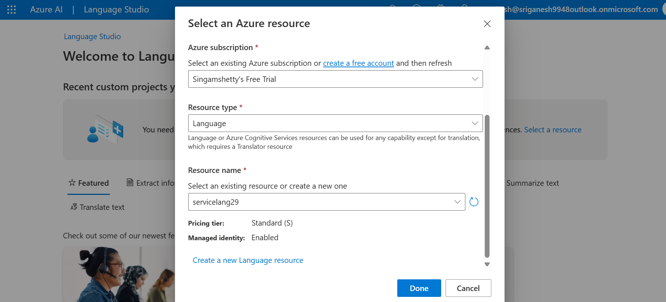Image resolution: width=666 pixels, height=302 pixels.
Task: Click the dialog vertical scrollbar thumb
Action: coord(487,186)
